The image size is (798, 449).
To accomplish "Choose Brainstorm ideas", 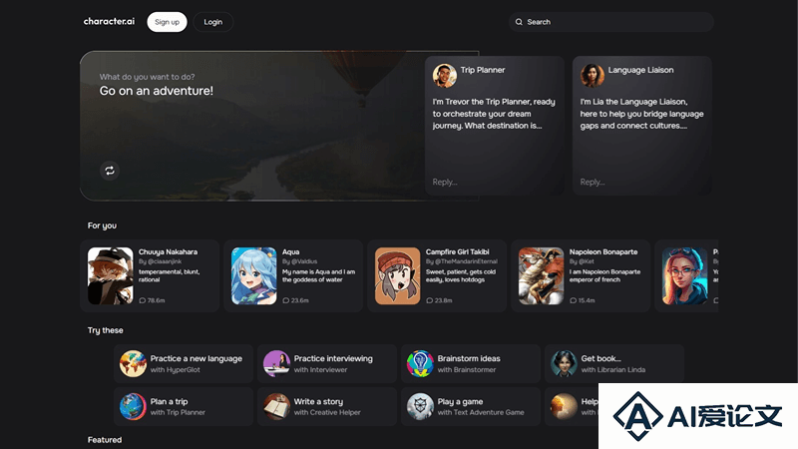I will click(x=470, y=363).
